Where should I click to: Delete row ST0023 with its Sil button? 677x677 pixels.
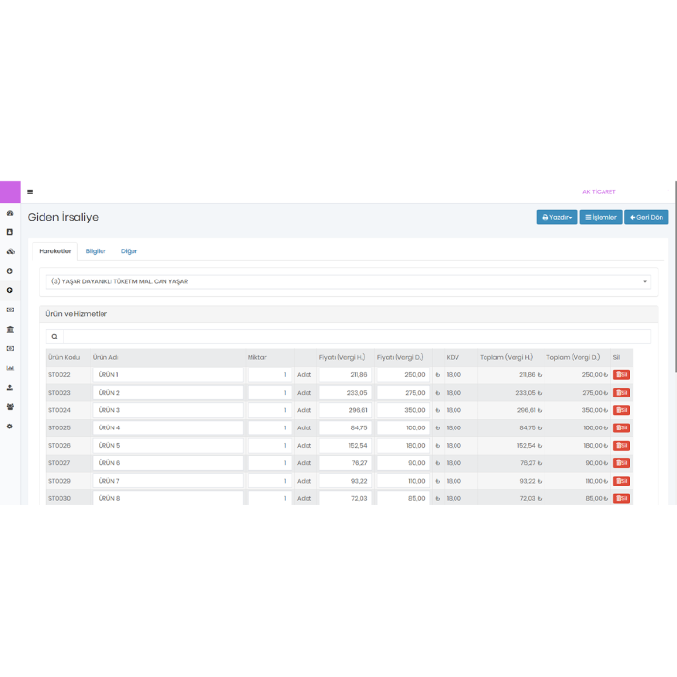coord(621,393)
